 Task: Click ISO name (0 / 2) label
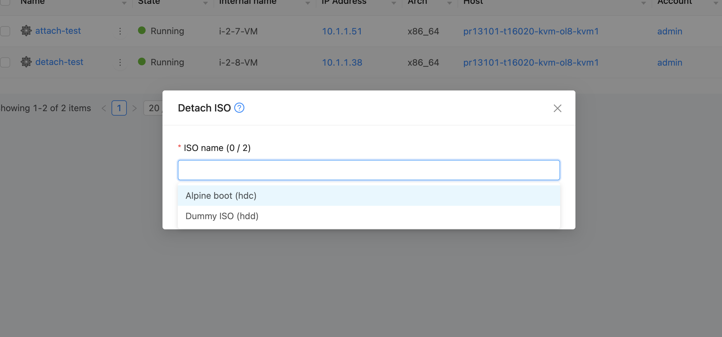(217, 148)
